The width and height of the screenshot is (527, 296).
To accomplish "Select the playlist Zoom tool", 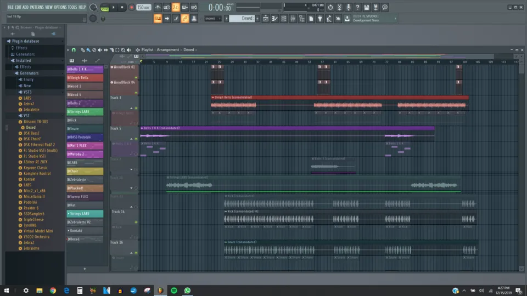I will (122, 50).
